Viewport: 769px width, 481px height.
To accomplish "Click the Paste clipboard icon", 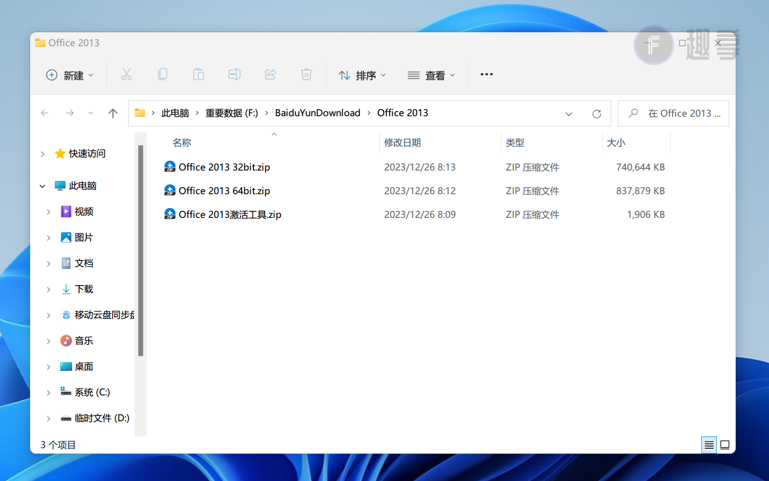I will (199, 75).
